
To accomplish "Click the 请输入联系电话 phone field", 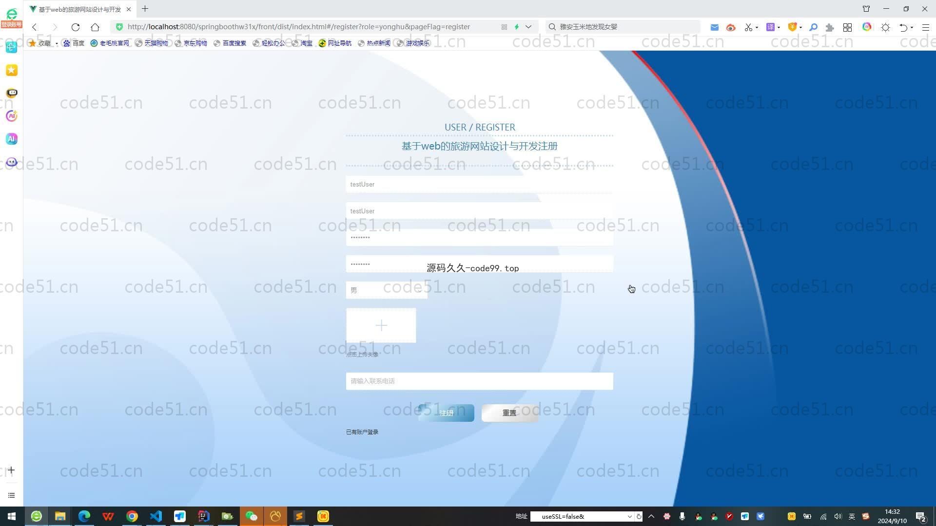I will point(479,381).
